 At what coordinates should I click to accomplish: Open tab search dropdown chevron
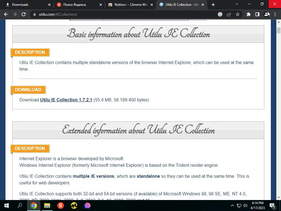click(237, 4)
